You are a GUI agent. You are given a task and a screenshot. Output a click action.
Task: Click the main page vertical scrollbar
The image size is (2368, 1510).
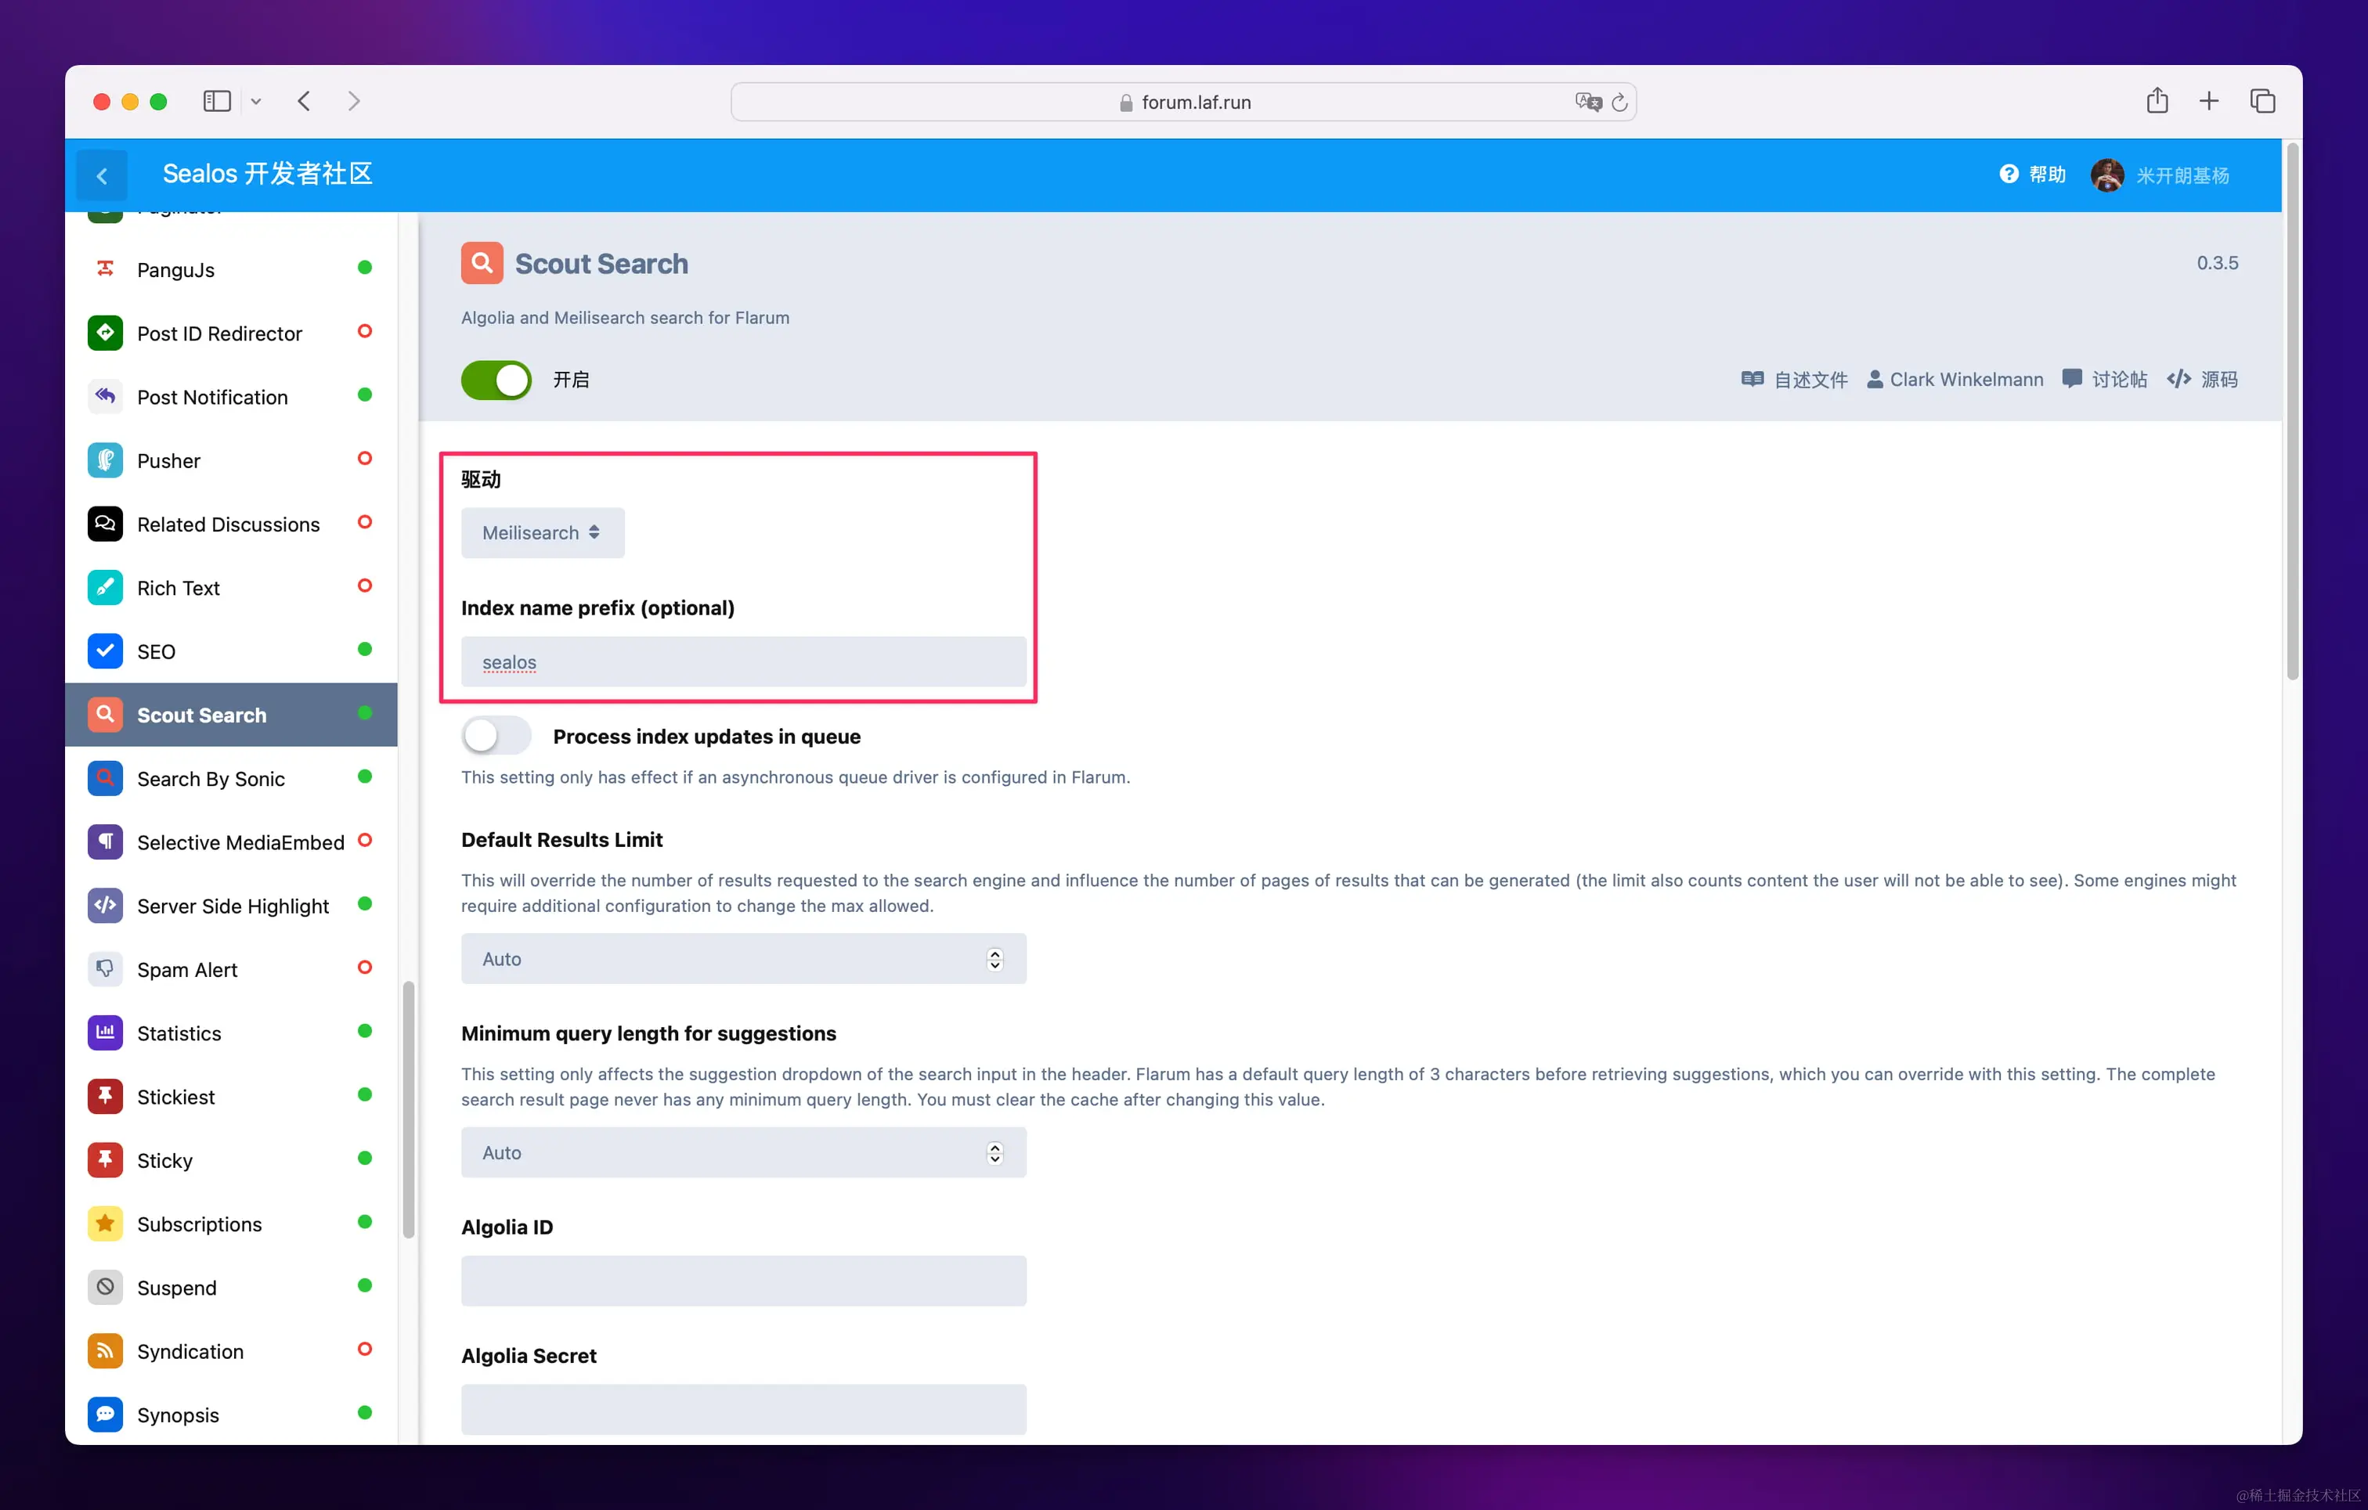pyautogui.click(x=2292, y=413)
